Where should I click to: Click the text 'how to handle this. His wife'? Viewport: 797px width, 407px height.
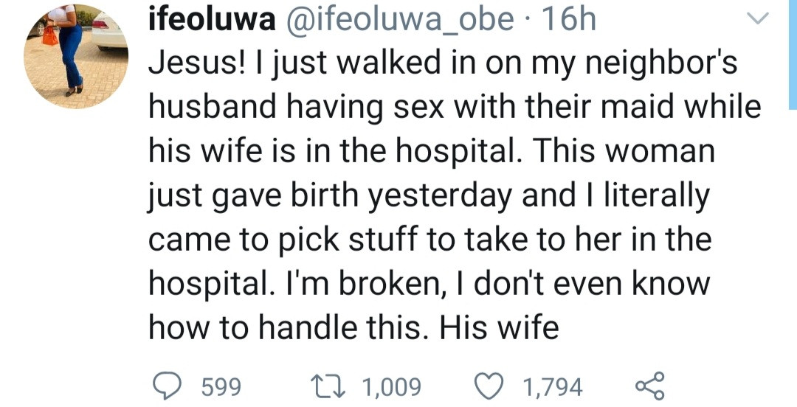[353, 327]
